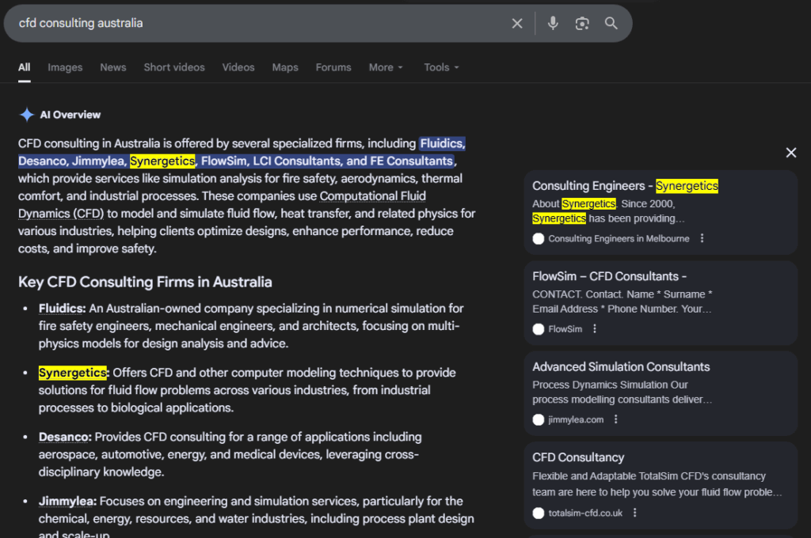Activate voice search with the microphone icon
This screenshot has width=811, height=538.
pos(553,23)
